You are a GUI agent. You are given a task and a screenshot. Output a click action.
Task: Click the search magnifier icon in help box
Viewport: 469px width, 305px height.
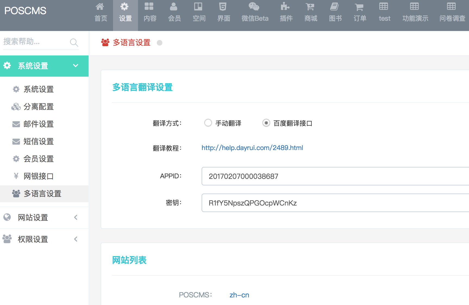[74, 42]
